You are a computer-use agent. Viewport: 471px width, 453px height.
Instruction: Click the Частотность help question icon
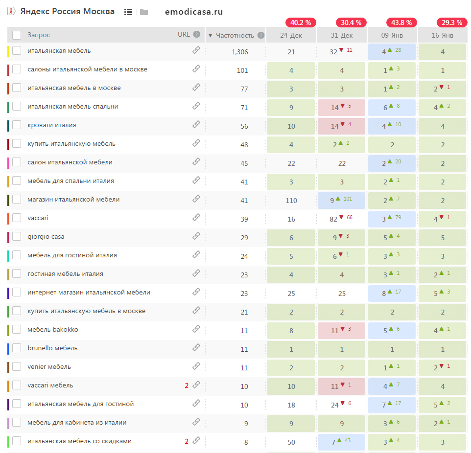[x=261, y=35]
